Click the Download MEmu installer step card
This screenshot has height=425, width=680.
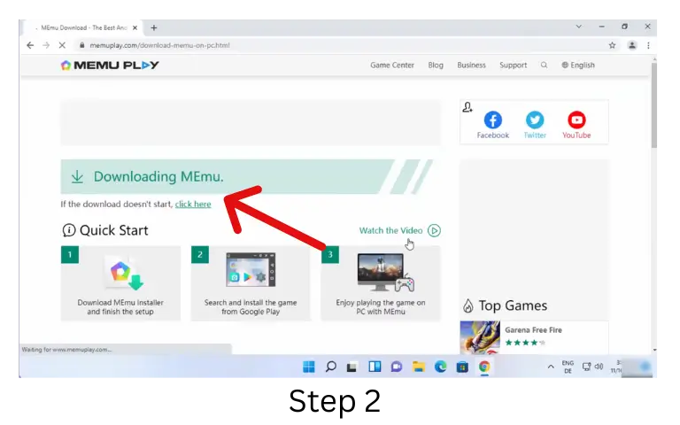point(120,283)
